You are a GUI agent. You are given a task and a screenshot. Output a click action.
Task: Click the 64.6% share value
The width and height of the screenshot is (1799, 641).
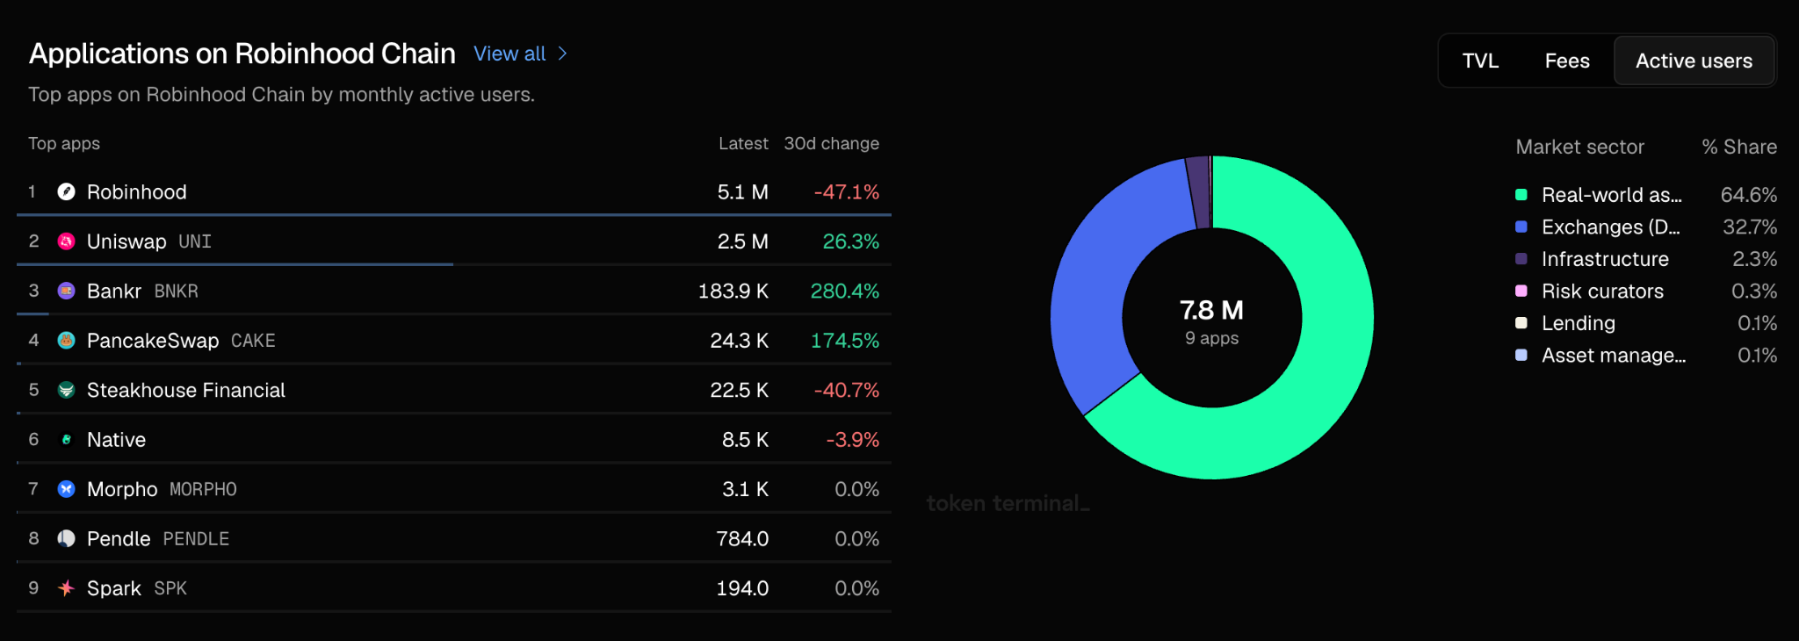point(1748,195)
